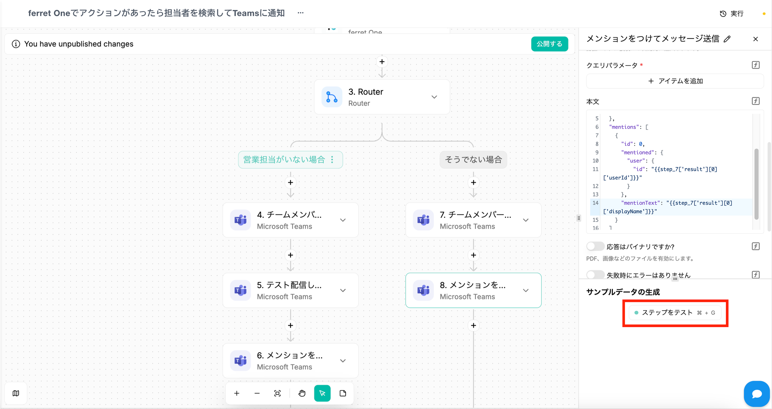Expand step 7 チームメンバー chevron
Screen dimensions: 772x409
coord(525,220)
